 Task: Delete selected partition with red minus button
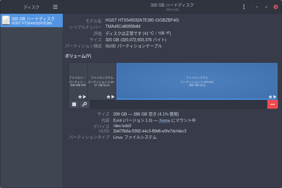[272, 104]
